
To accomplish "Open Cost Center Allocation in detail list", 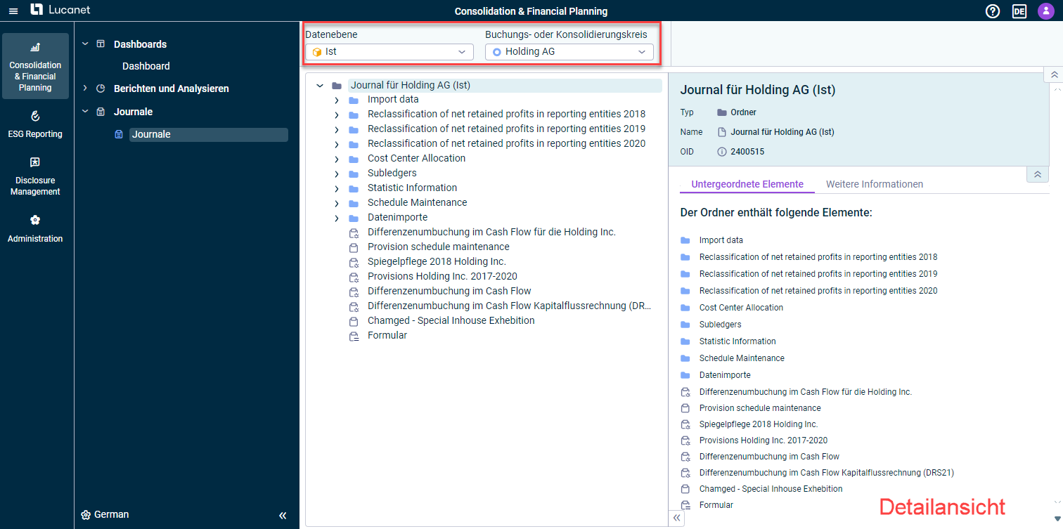I will (x=741, y=308).
